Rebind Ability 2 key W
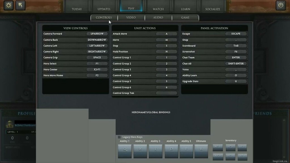This screenshot has height=163, width=290. [x=140, y=151]
